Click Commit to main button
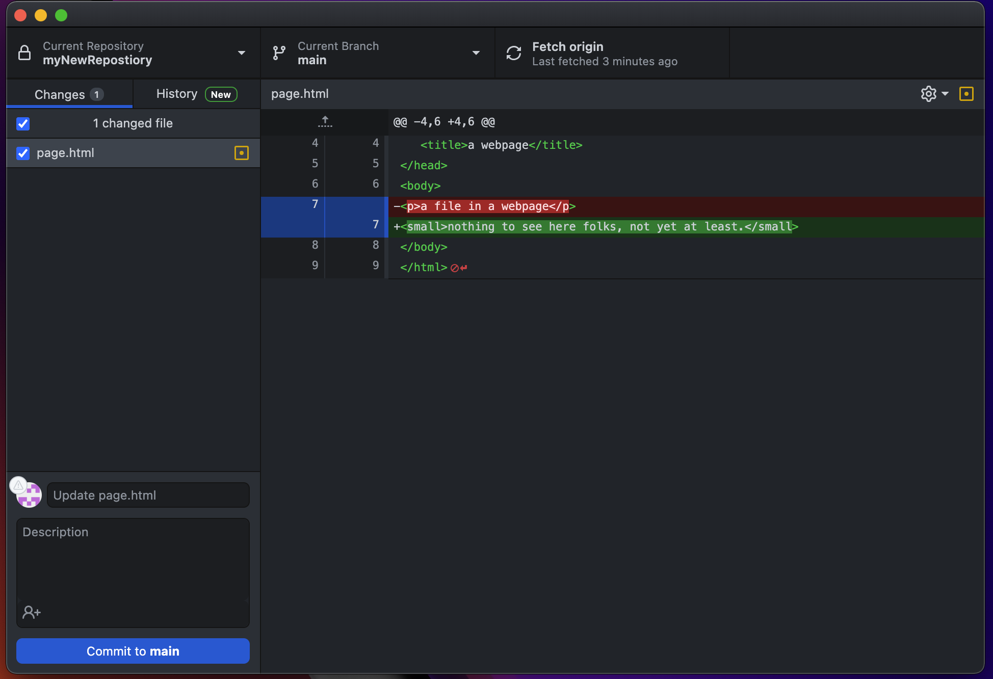This screenshot has width=993, height=679. (133, 651)
